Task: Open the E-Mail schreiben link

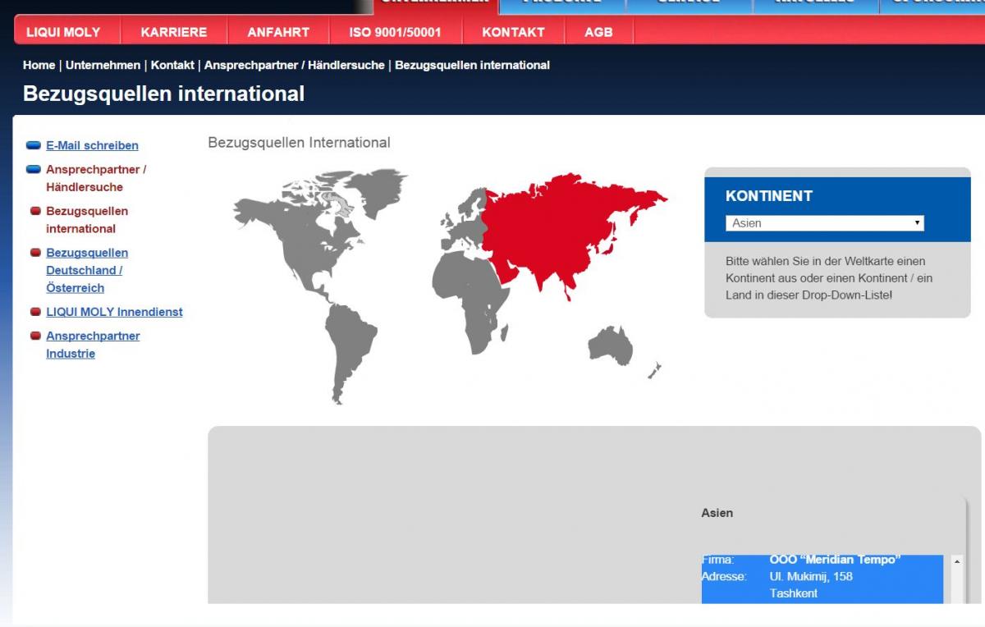Action: click(92, 145)
